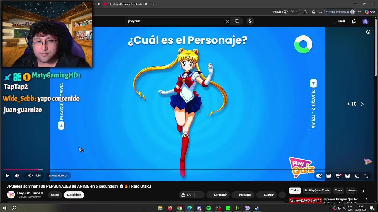
Task: Play the paused YouTube video
Action: [7, 175]
